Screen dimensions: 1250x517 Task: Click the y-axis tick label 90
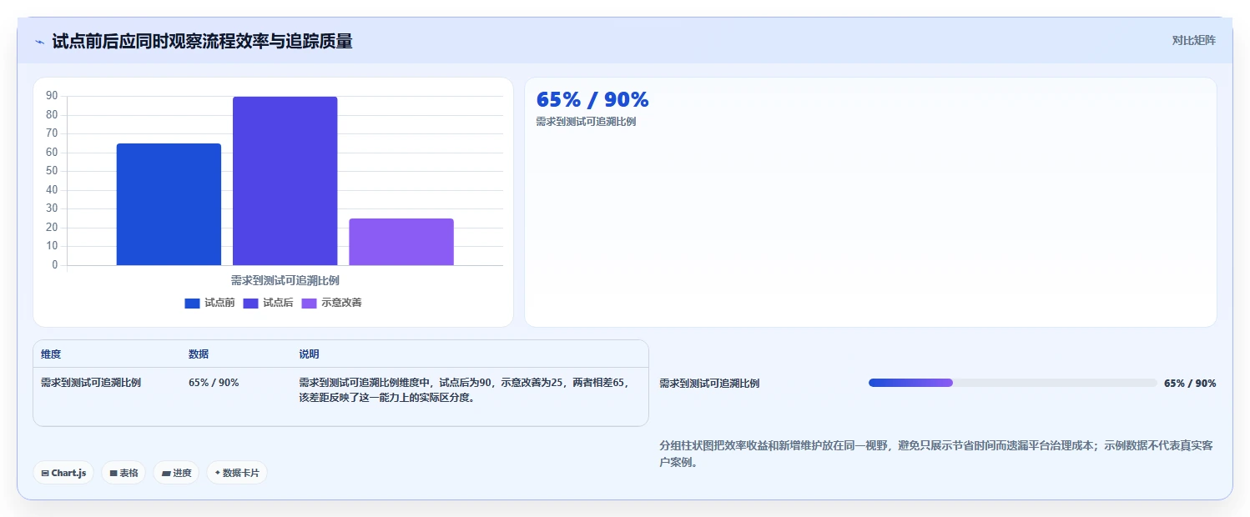[x=52, y=96]
